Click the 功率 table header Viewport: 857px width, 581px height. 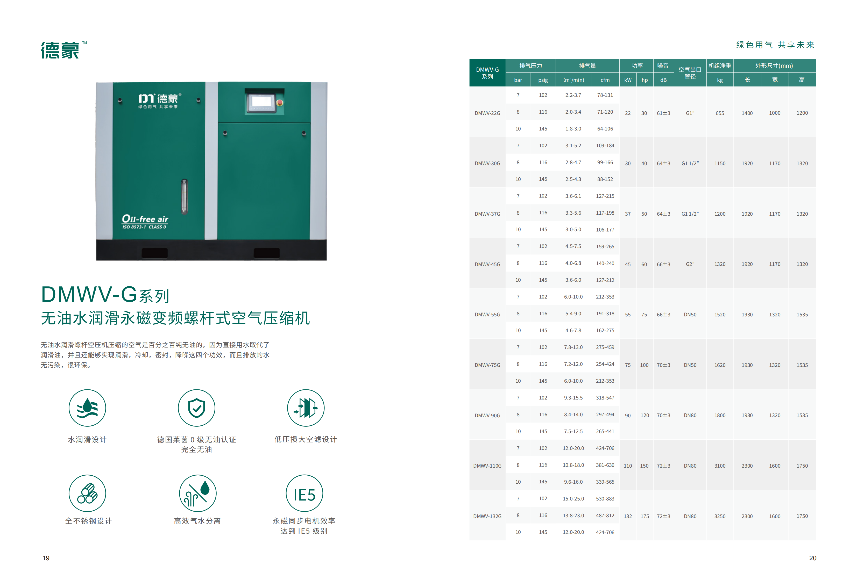pyautogui.click(x=637, y=66)
